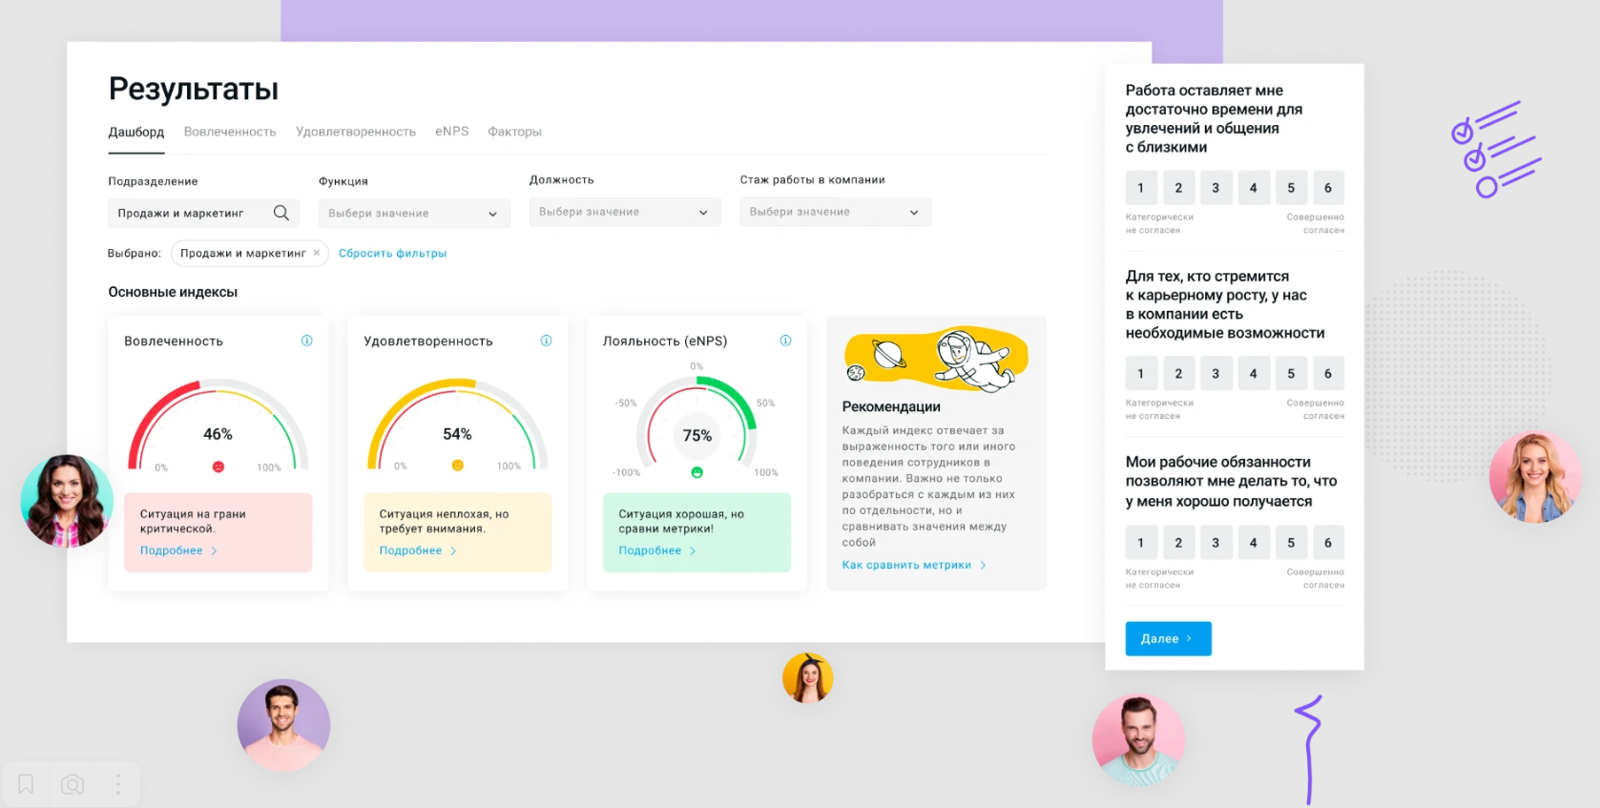Rate 2 for 'Для тех, кто стремится' question
Viewport: 1600px width, 808px height.
[x=1178, y=374]
